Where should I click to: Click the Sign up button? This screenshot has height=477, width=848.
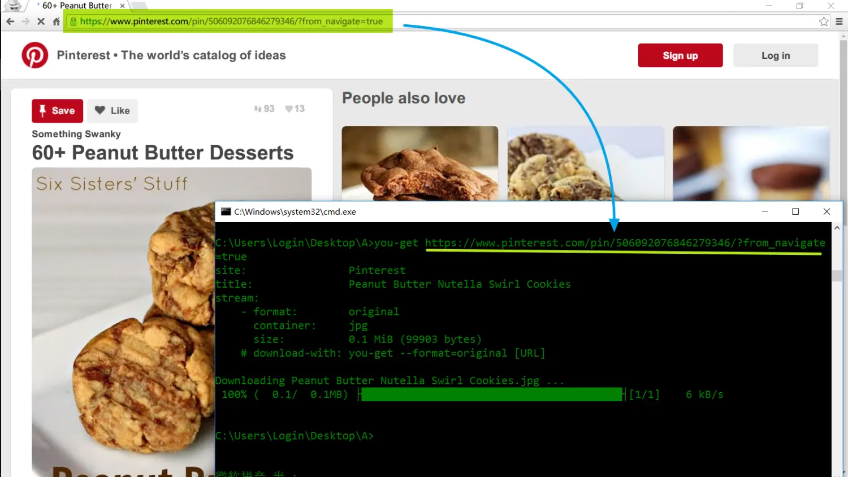coord(680,55)
